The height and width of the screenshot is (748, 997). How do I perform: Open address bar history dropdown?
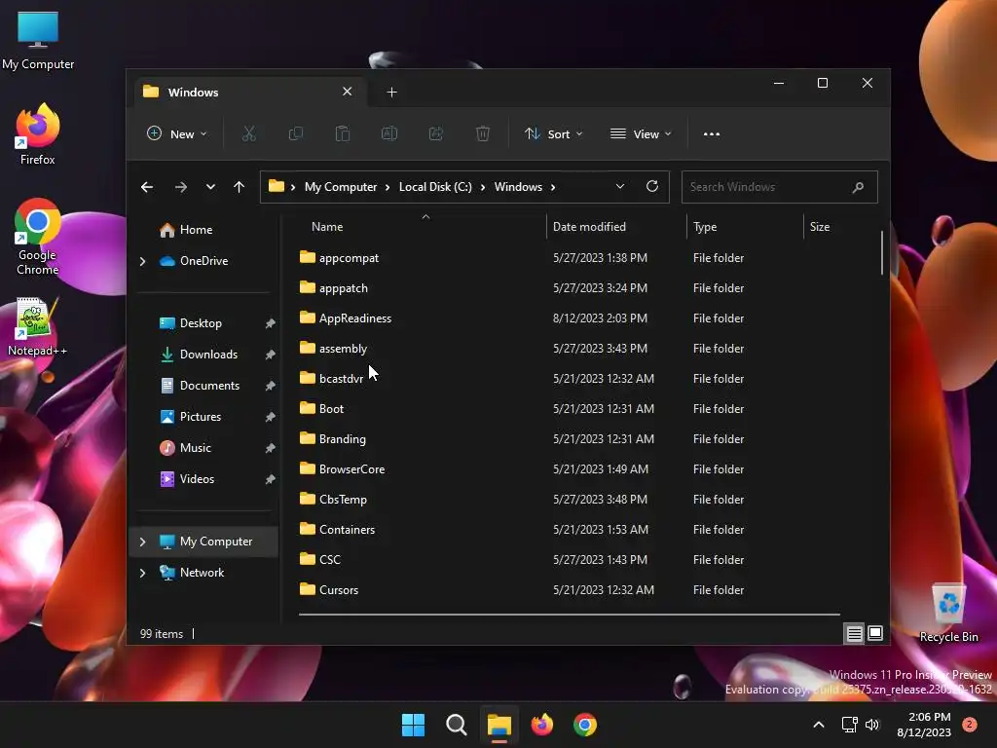coord(620,186)
